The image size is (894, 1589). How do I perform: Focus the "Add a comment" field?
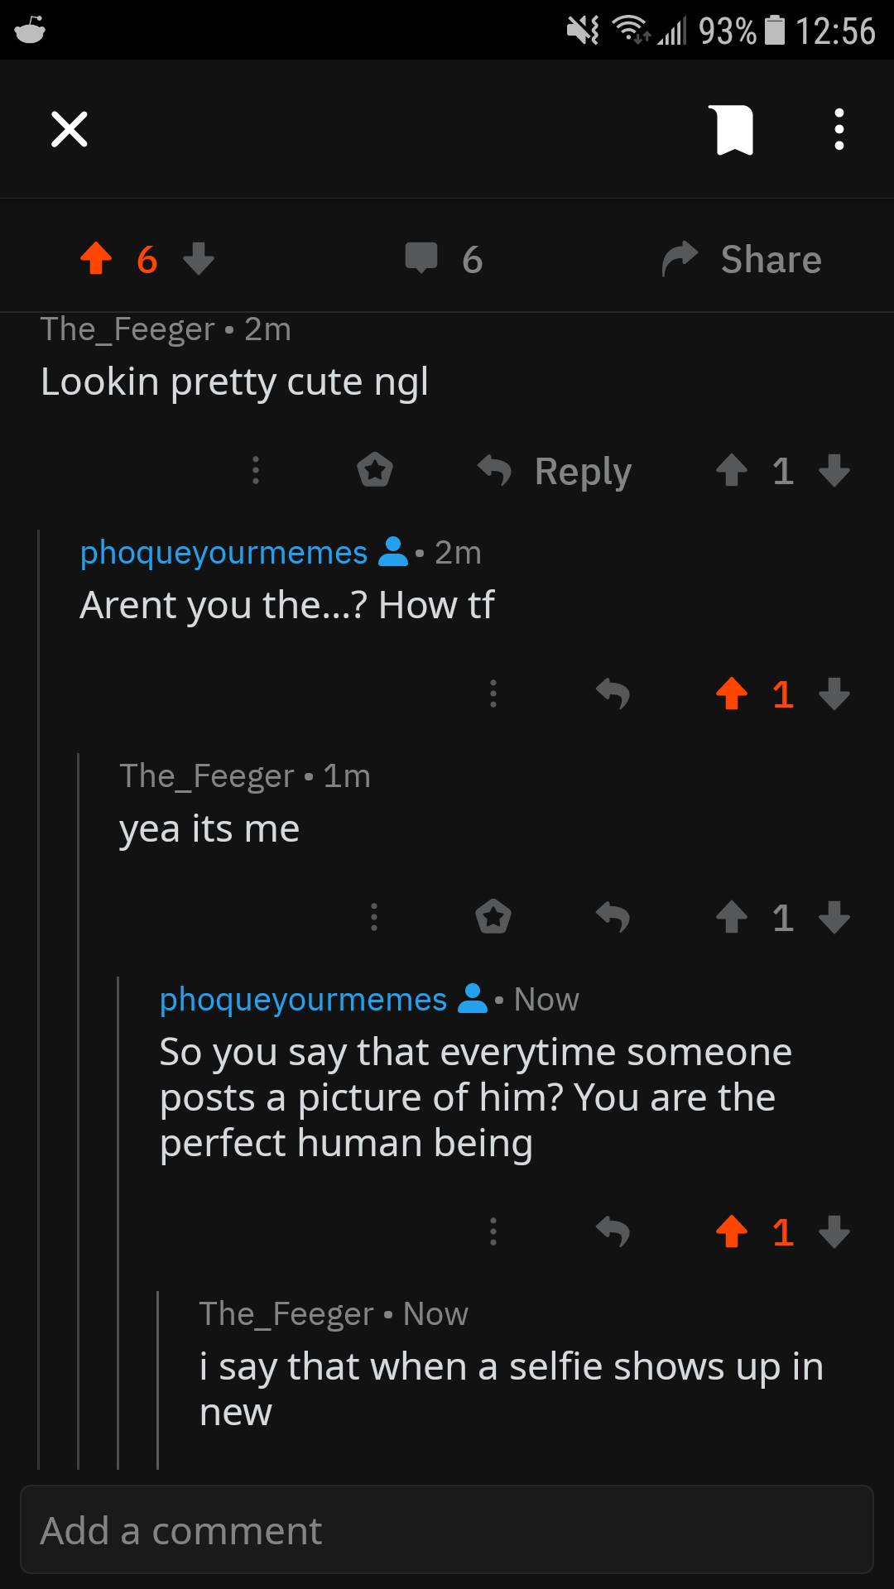pos(447,1530)
